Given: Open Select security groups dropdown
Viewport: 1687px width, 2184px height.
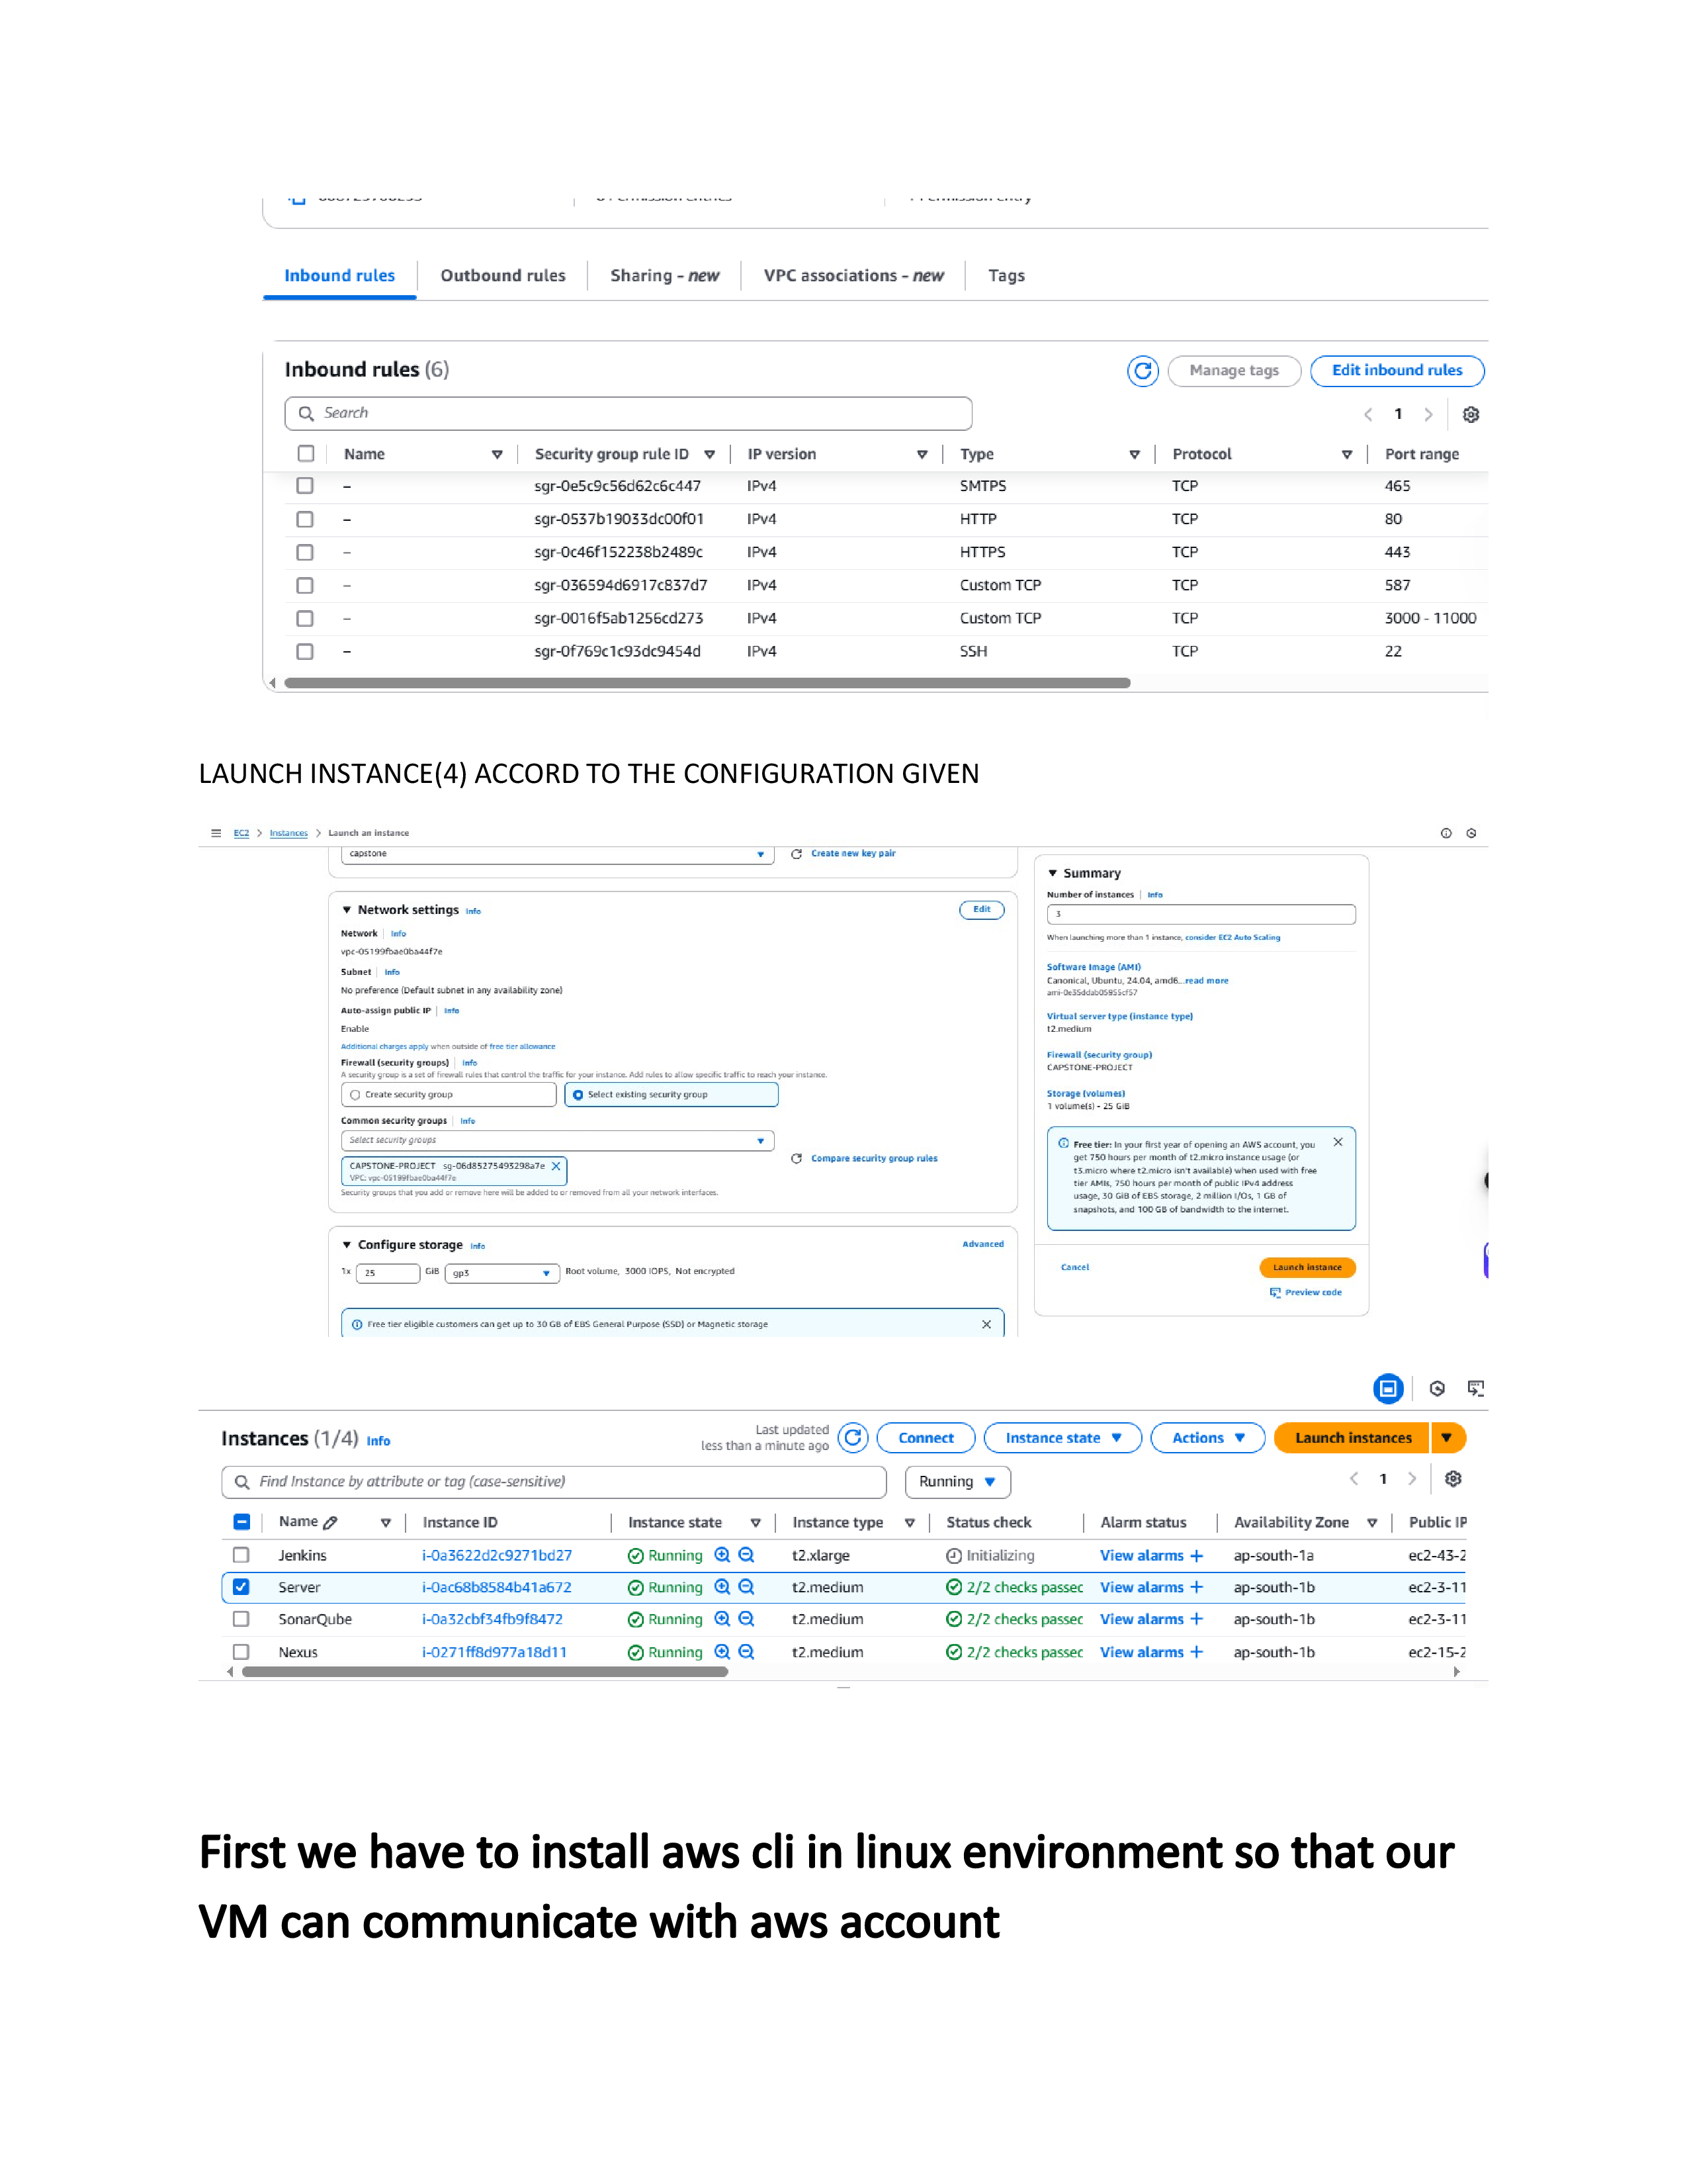Looking at the screenshot, I should pos(558,1141).
